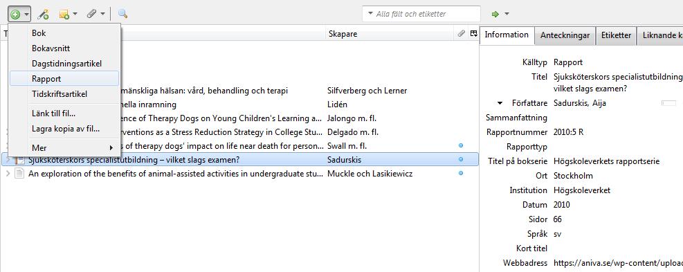Click the Ort value Stockholm
This screenshot has height=272, width=683.
573,176
